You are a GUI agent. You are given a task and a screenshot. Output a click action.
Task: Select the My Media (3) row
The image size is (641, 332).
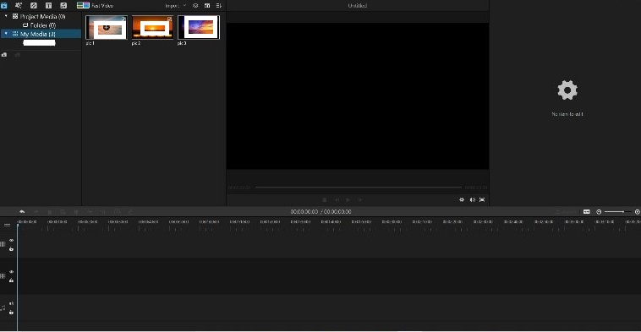[41, 34]
